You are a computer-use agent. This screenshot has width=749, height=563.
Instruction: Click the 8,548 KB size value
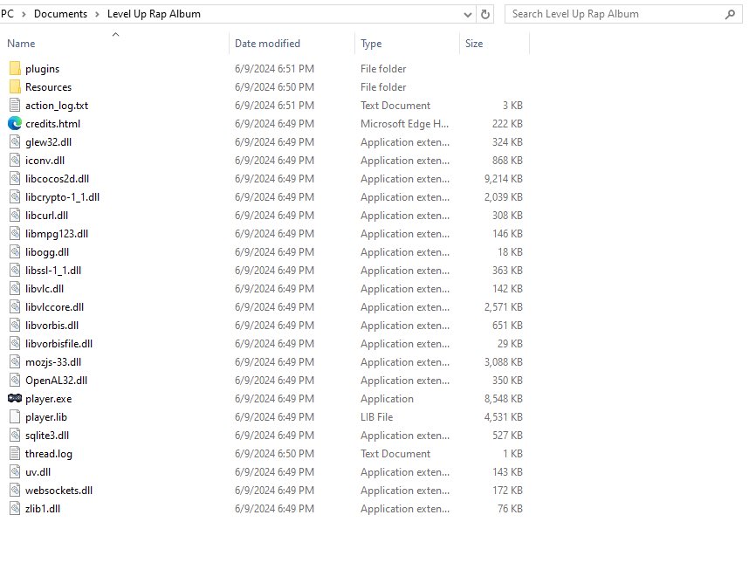[503, 399]
